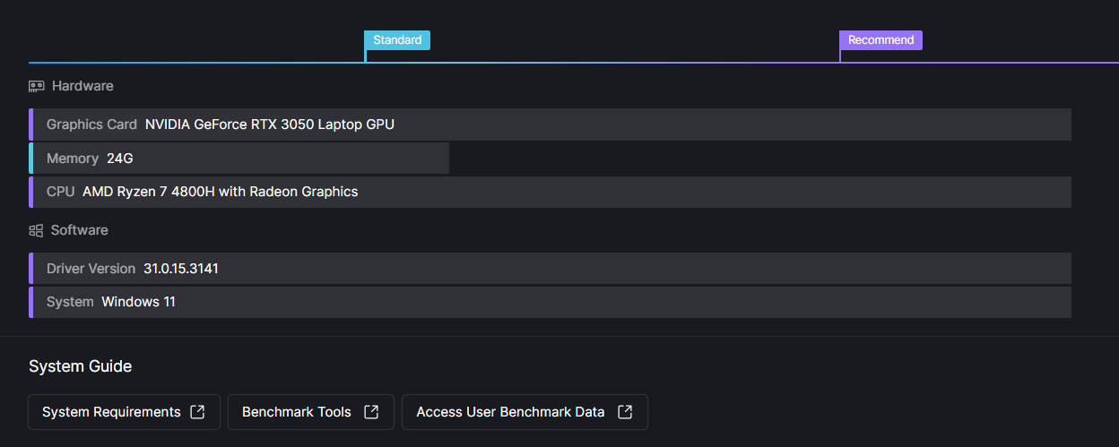Click external-link icon beside Benchmark Tools
Screen dimensions: 1119x447
point(370,412)
